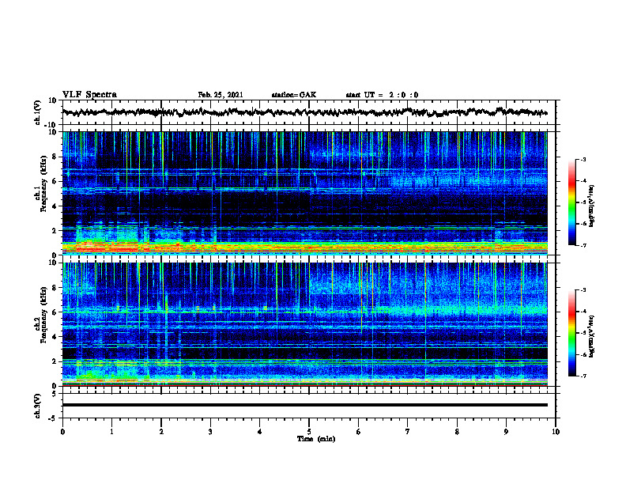Click the ch.2 colorbar units label text
The height and width of the screenshot is (484, 626).
coord(592,336)
